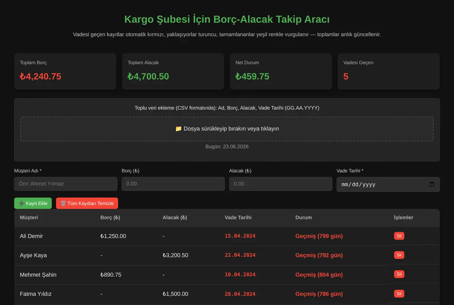Image resolution: width=454 pixels, height=305 pixels.
Task: Select the Ali Demir customer name cell
Action: point(31,236)
